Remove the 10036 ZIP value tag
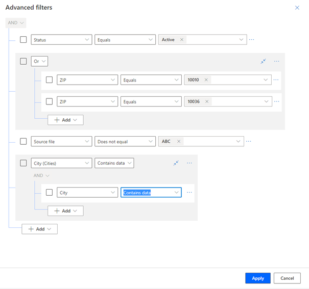This screenshot has height=289, width=309. pyautogui.click(x=206, y=101)
